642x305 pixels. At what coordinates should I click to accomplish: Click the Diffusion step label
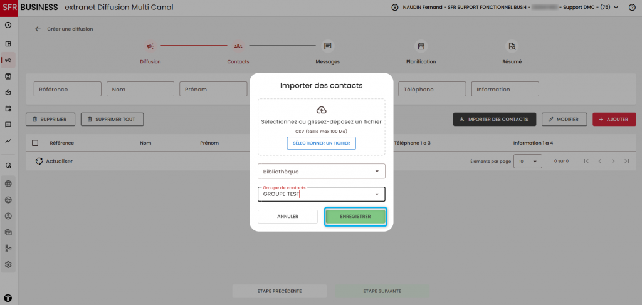[150, 62]
